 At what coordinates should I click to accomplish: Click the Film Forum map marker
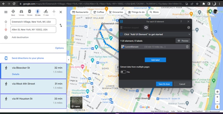[x=96, y=47]
